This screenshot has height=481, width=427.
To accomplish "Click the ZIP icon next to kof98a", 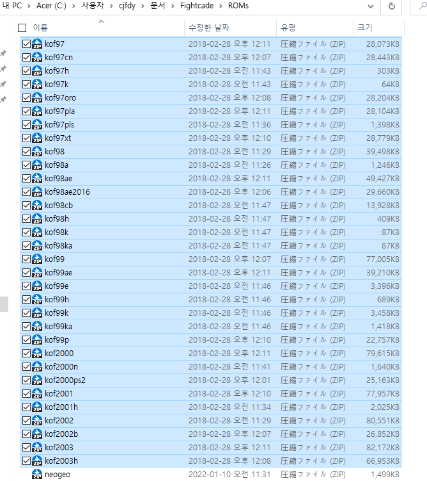I will pos(37,165).
